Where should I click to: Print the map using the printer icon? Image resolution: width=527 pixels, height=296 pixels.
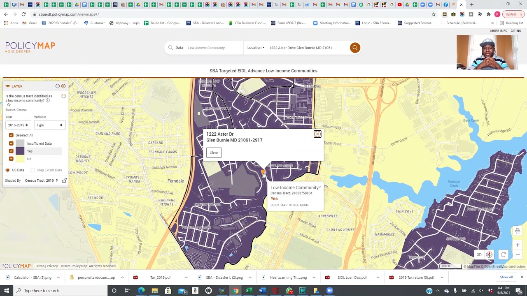click(518, 231)
